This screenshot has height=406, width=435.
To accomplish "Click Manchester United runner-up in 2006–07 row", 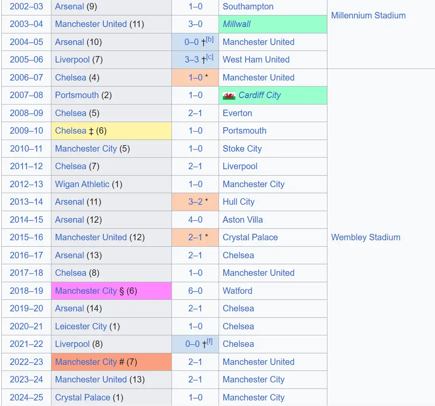I will pos(258,78).
